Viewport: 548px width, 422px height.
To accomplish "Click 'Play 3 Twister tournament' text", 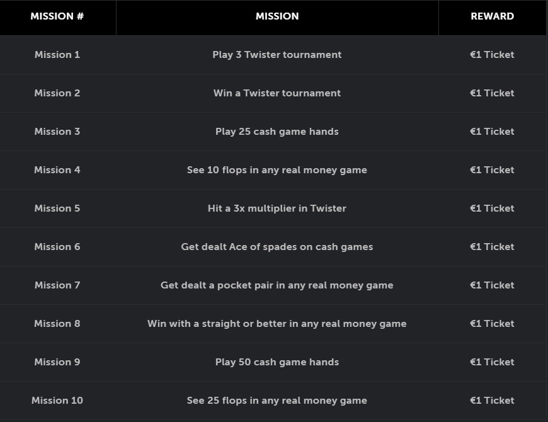I will [x=277, y=55].
